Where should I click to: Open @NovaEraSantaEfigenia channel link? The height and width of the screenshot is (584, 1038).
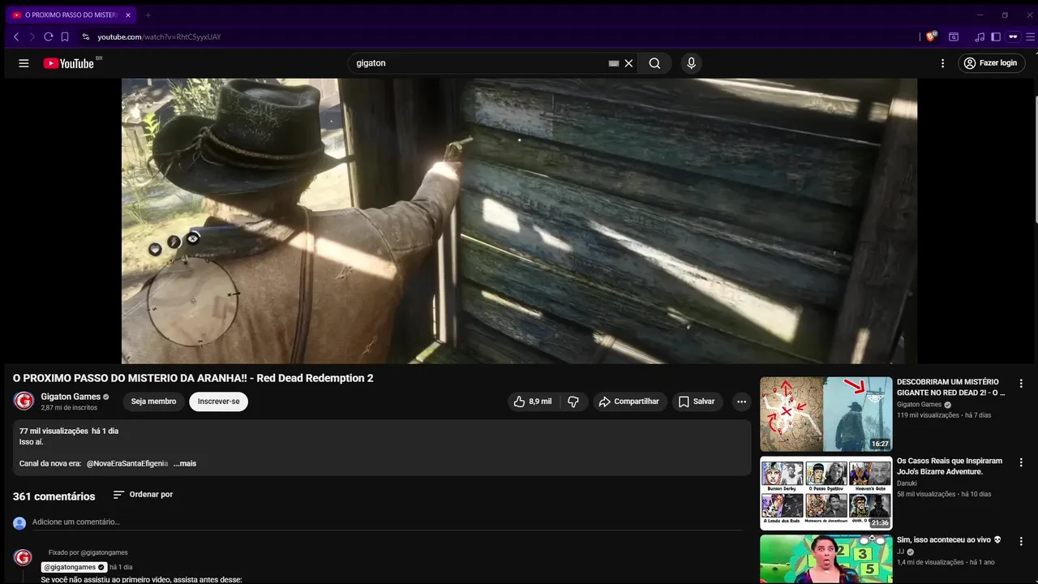point(127,464)
